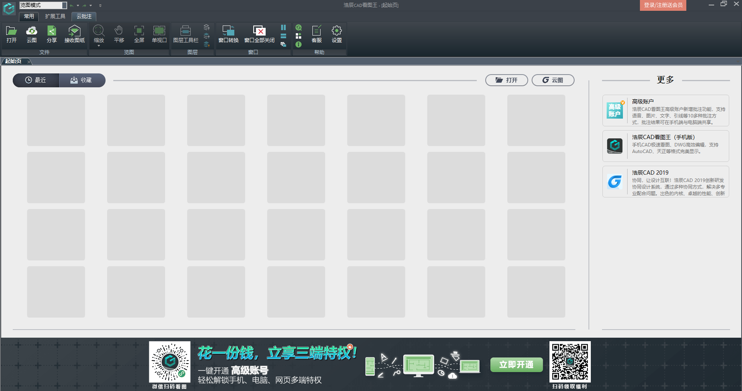Switch to the 常用 ribbon tab

29,16
